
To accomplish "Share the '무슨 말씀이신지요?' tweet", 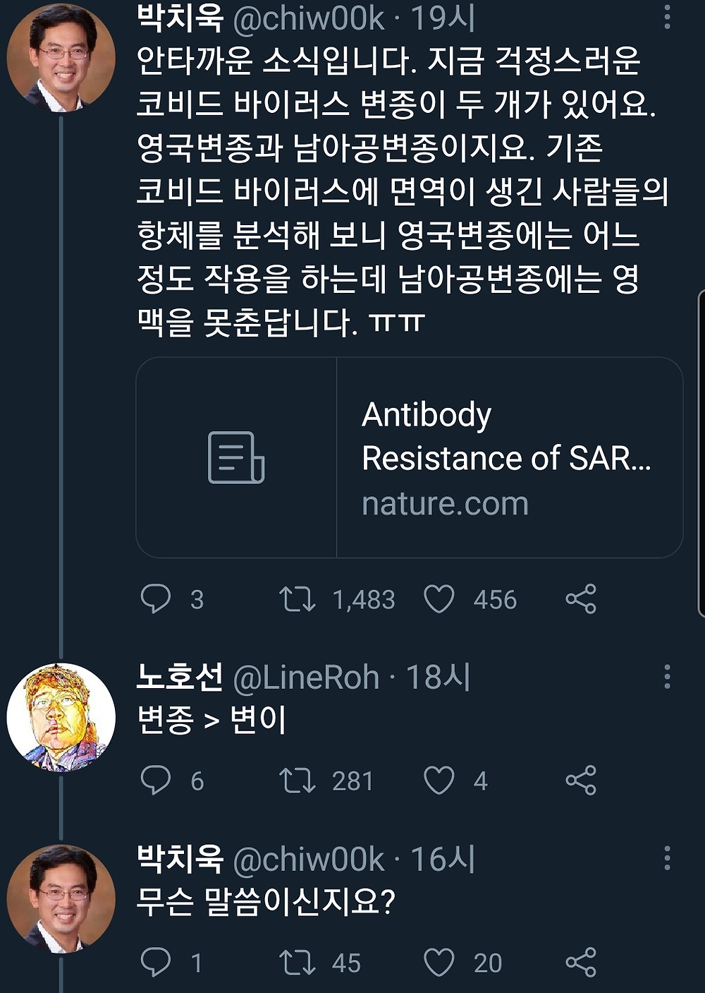I will click(581, 962).
